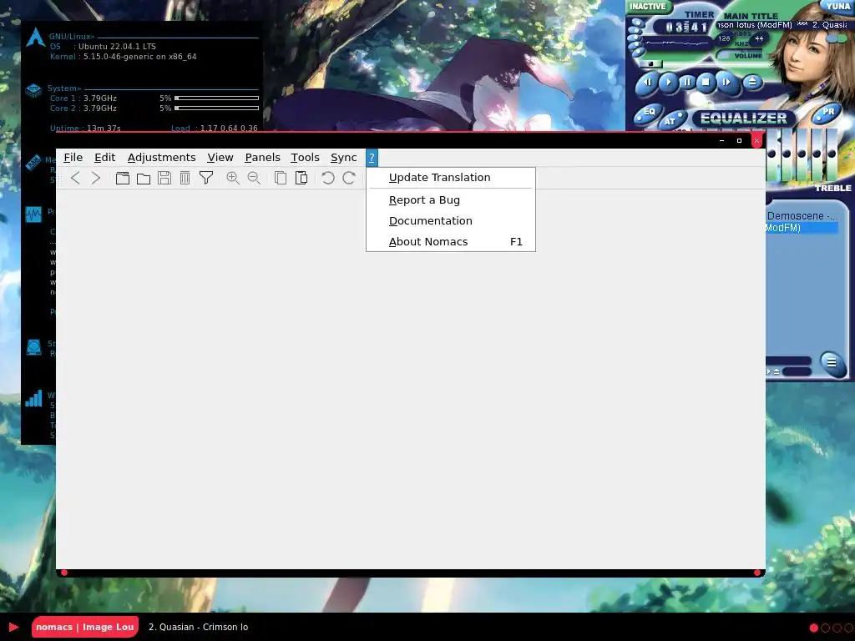Skip to next track in media player

(726, 83)
